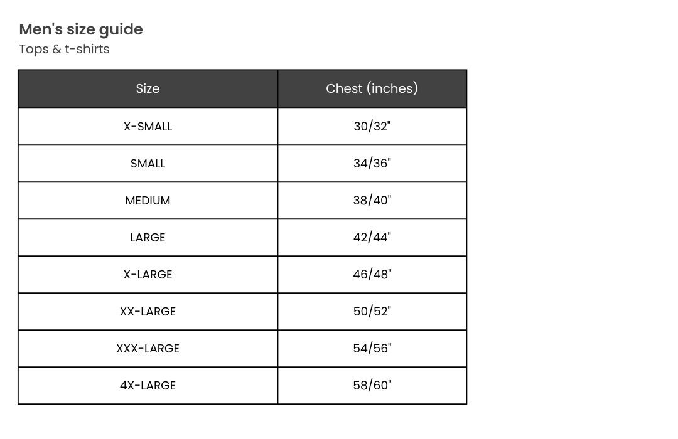This screenshot has width=678, height=439.
Task: Click the 34/36" chest measurement
Action: pyautogui.click(x=372, y=164)
